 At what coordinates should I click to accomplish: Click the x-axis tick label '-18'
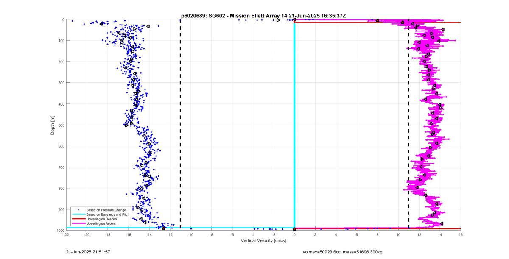pos(108,234)
